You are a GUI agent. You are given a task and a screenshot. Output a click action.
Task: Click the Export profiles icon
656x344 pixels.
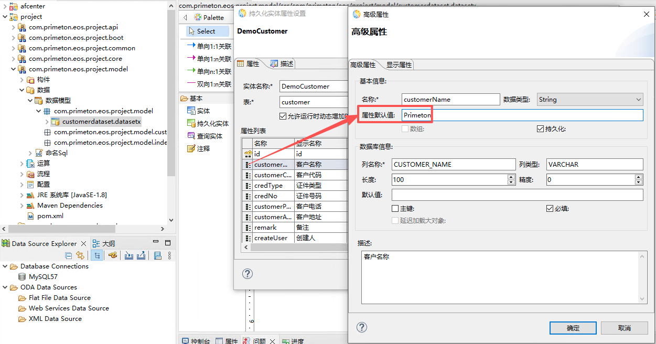141,255
